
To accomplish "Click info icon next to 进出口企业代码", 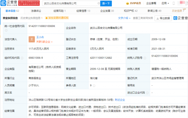I will coord(147,93).
